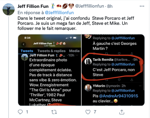The height and width of the screenshot is (118, 150).
Task: Click the 8h timestamp of tweet
Action: pos(110,6)
